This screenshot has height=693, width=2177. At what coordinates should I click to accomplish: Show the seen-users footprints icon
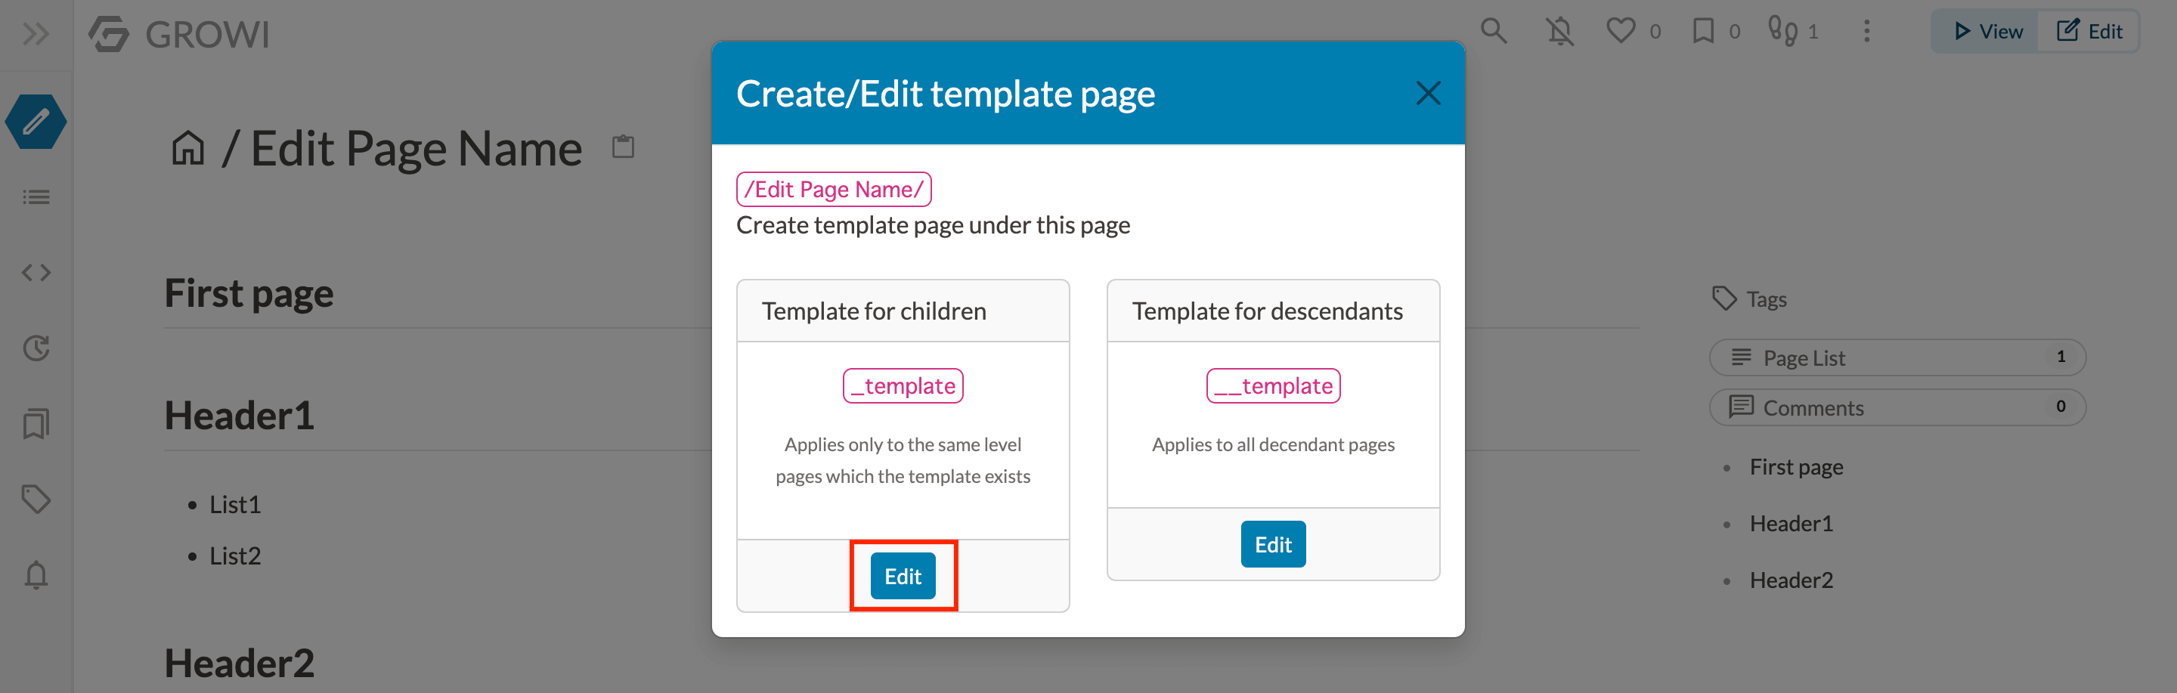click(1782, 31)
